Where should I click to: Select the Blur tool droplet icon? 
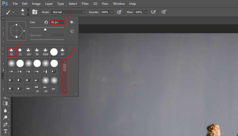coord(5,111)
